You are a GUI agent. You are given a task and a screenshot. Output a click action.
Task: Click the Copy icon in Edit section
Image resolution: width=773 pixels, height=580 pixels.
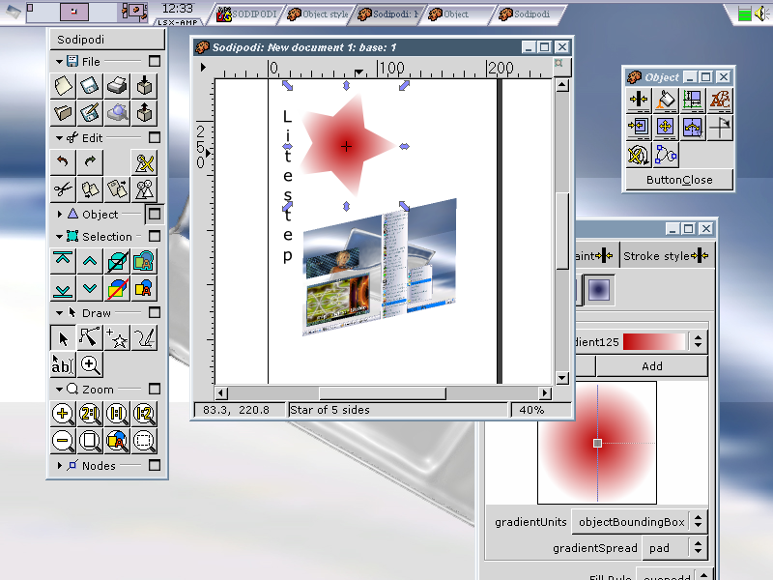pos(90,189)
